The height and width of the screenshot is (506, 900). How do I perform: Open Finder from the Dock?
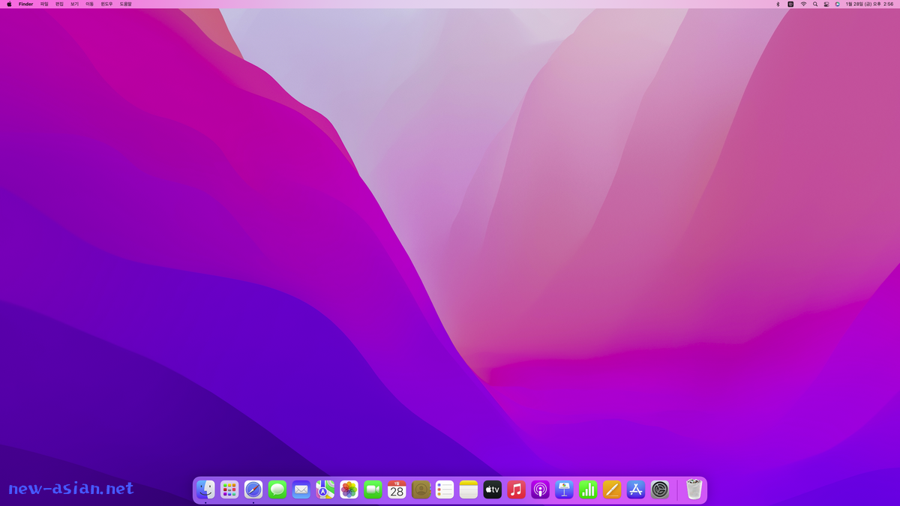(x=205, y=490)
